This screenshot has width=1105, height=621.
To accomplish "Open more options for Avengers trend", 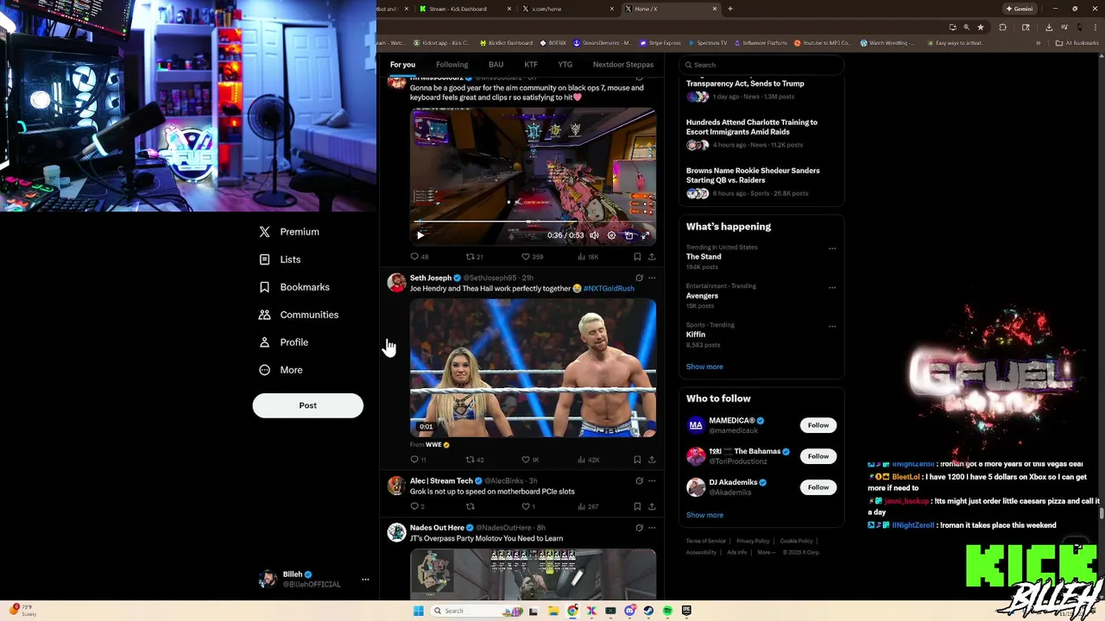I will [x=832, y=287].
